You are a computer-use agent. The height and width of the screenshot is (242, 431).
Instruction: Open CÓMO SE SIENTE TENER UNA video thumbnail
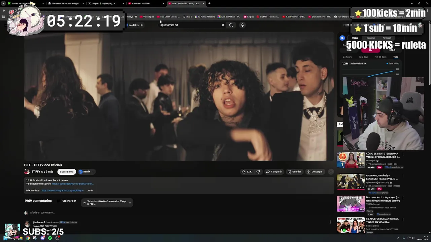[x=351, y=160]
